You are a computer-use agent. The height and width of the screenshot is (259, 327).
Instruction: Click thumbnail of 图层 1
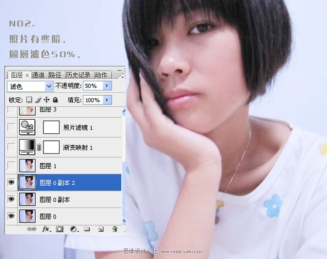pos(27,166)
